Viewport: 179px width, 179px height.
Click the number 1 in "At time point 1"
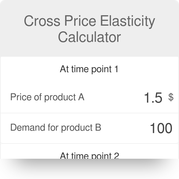tap(116, 69)
